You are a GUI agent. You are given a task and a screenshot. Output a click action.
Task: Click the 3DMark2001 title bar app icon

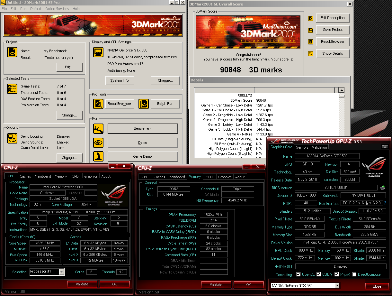tap(3, 3)
